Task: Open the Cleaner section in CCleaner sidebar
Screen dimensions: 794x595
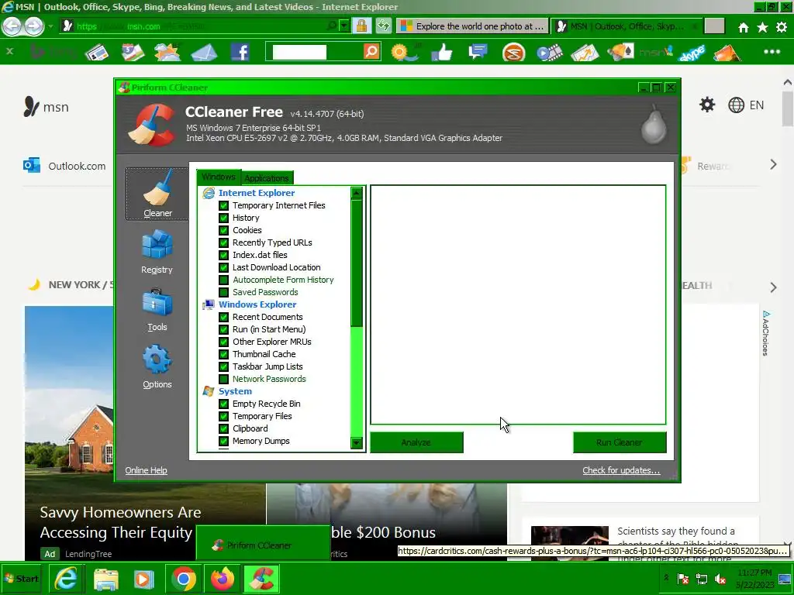Action: [157, 194]
